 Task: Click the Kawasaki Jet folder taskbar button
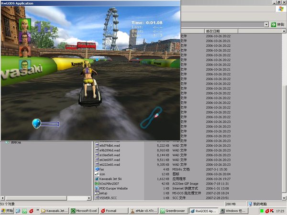click(x=55, y=210)
